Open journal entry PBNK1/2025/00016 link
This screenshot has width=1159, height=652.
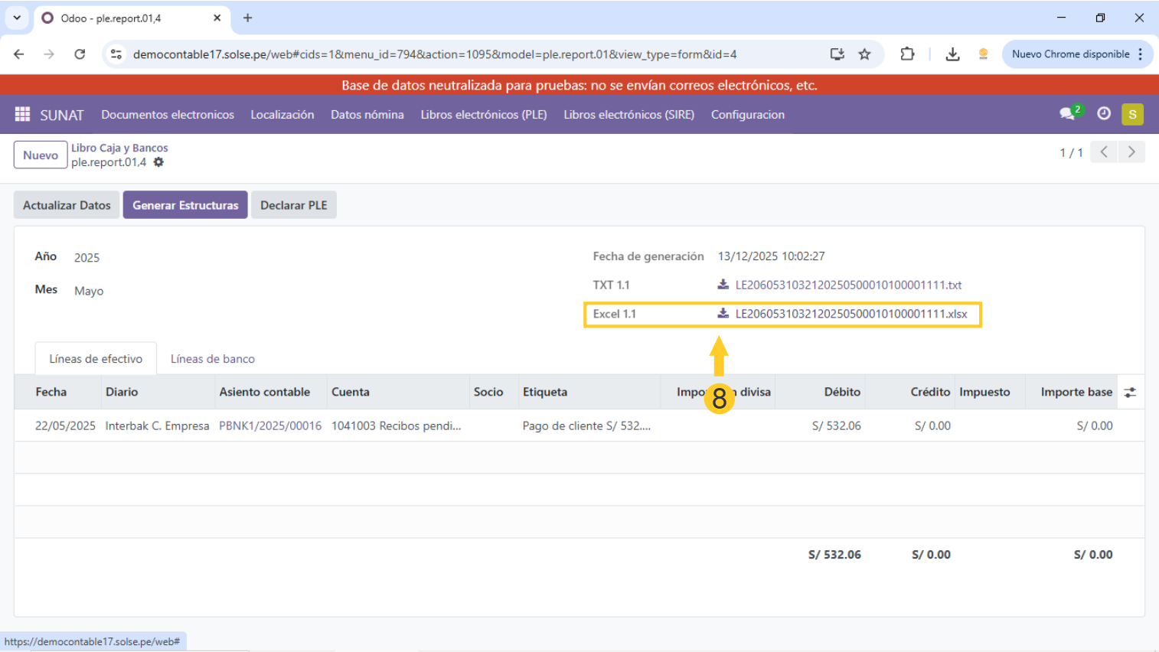270,426
